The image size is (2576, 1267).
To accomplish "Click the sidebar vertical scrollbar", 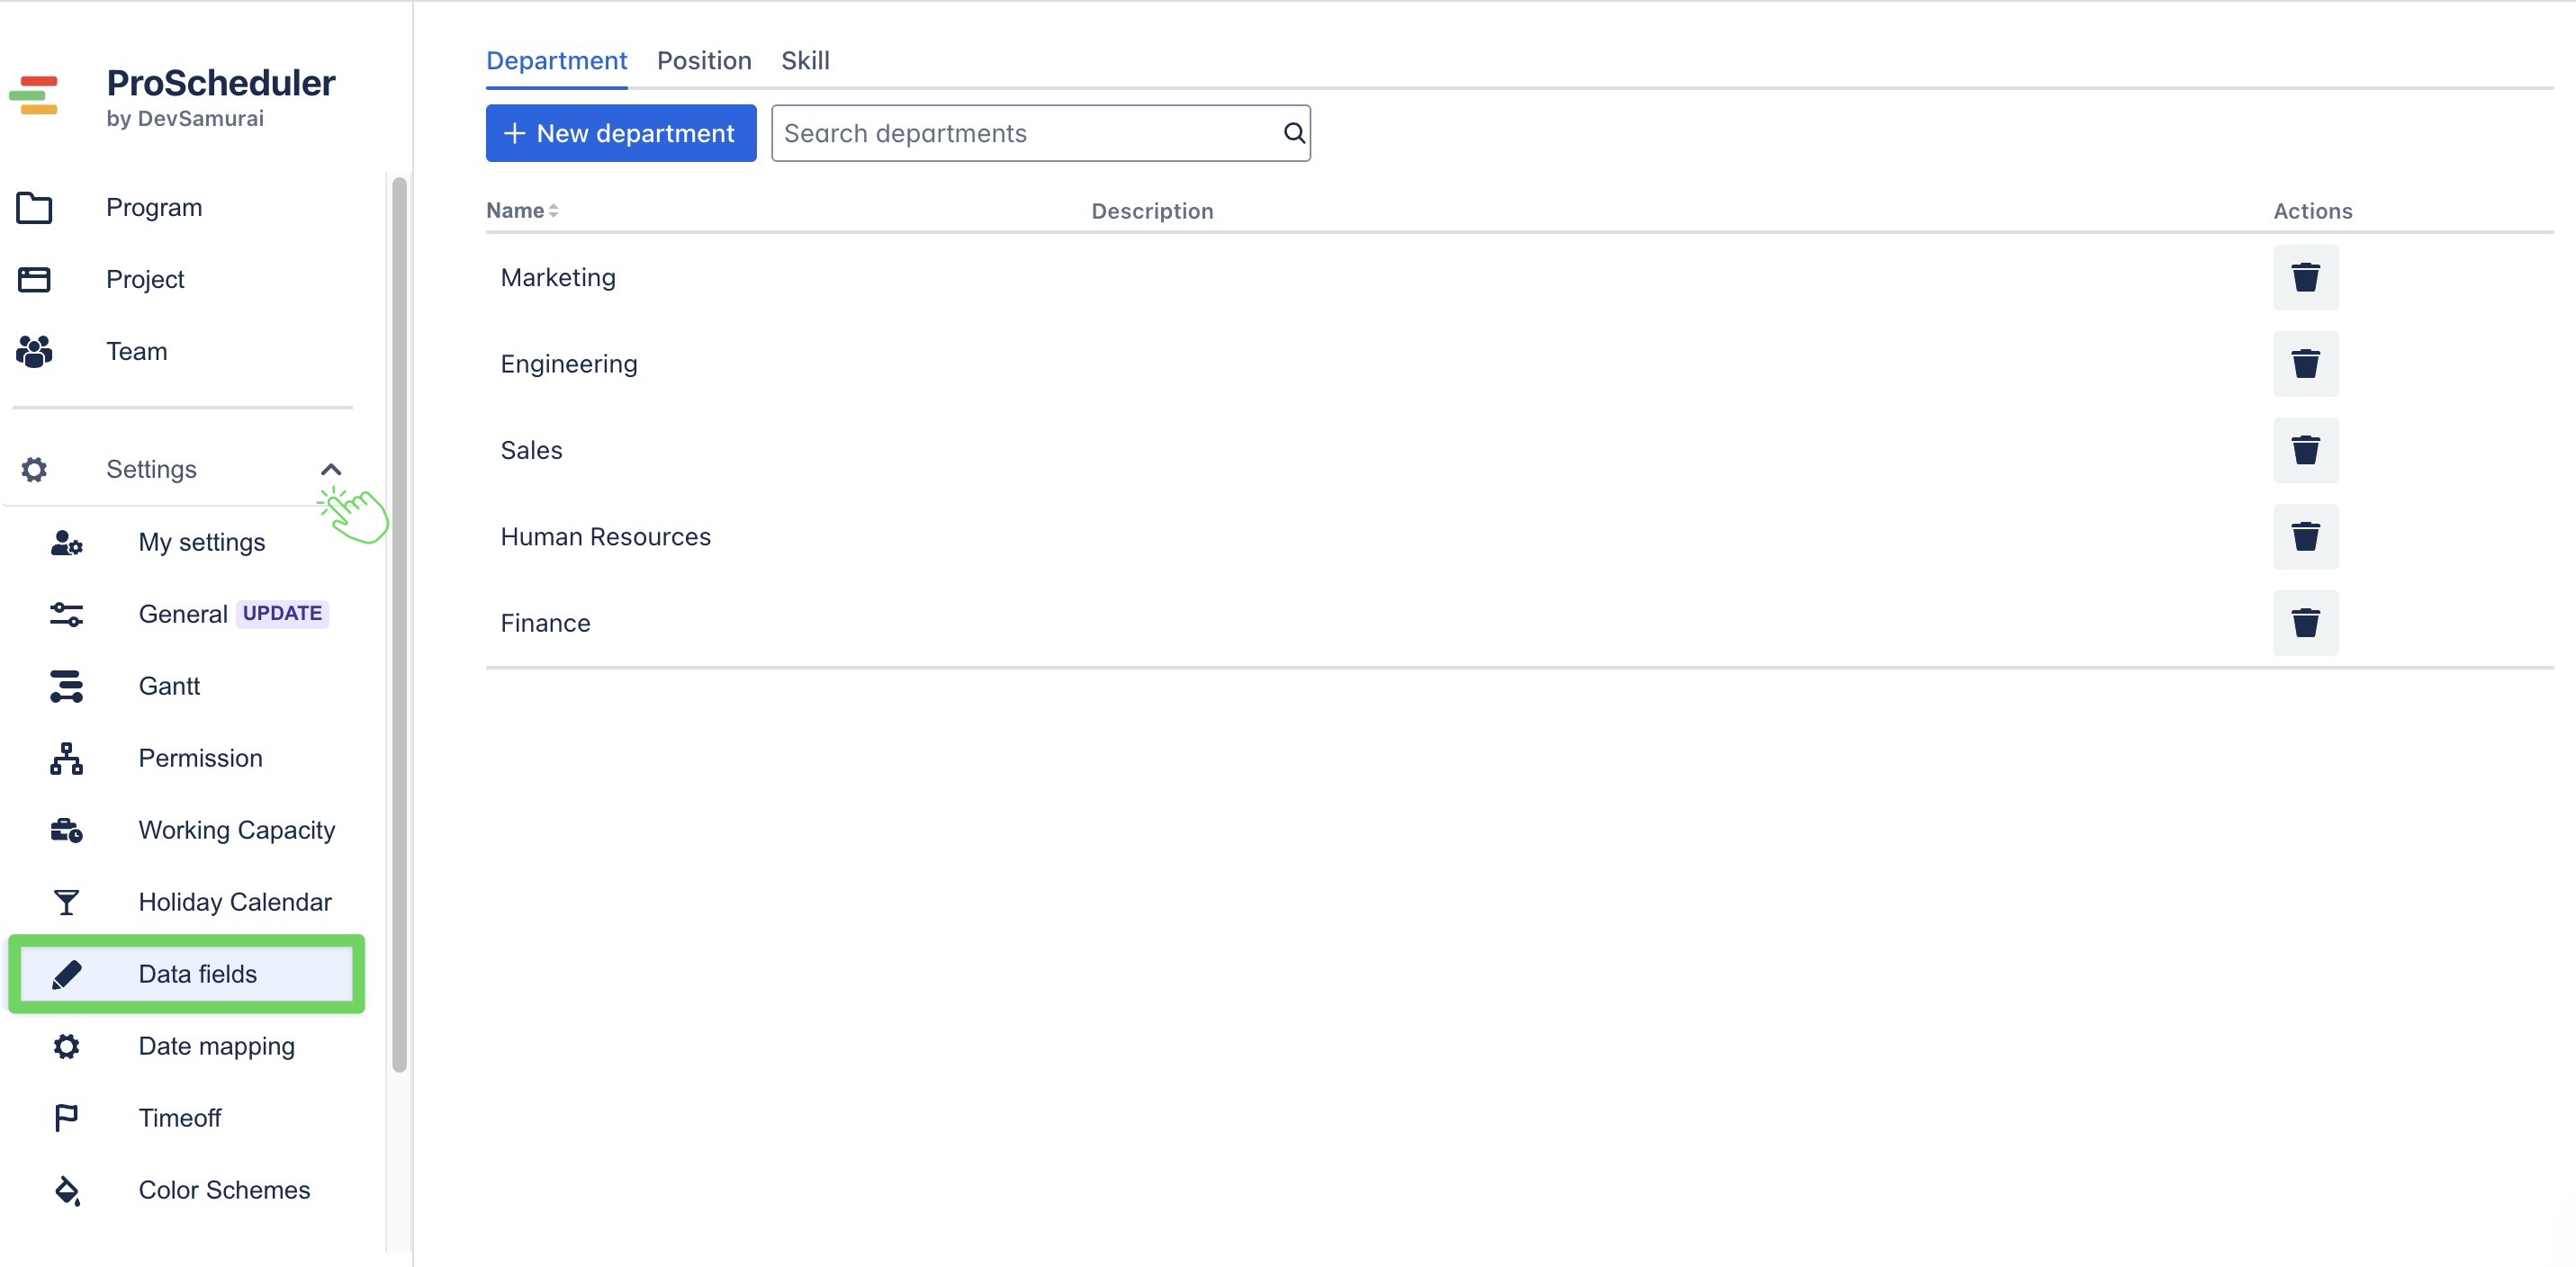I will (399, 625).
